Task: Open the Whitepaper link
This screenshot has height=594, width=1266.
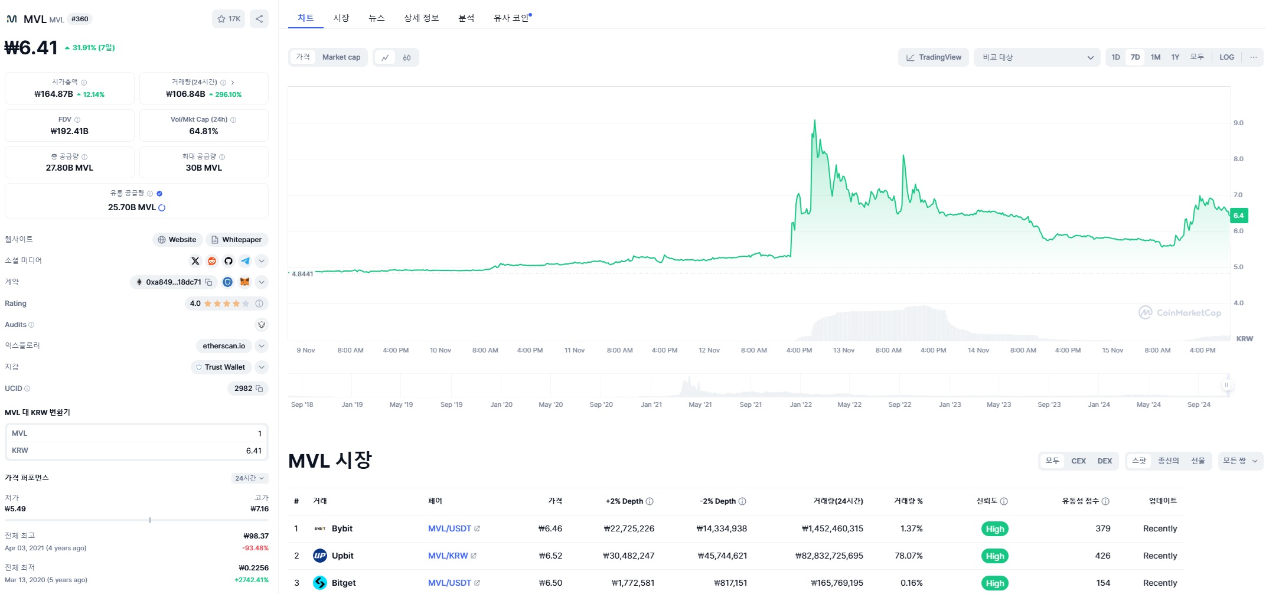Action: pyautogui.click(x=236, y=240)
